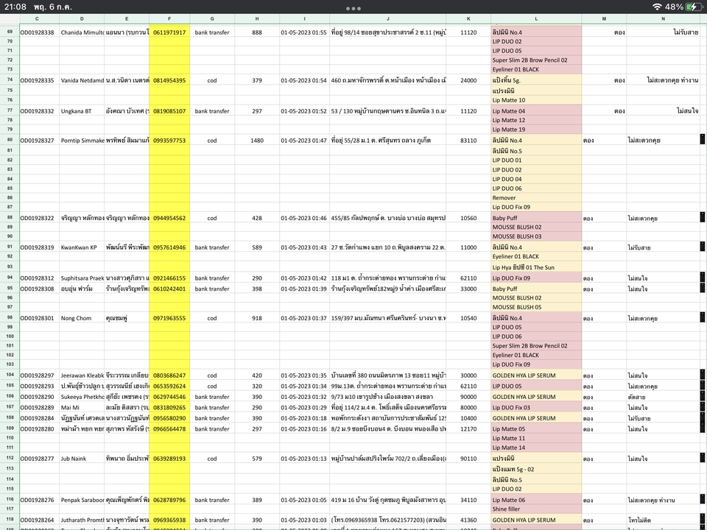Viewport: 707px width, 530px height.
Task: Click amount cell 888
Action: pyautogui.click(x=257, y=32)
